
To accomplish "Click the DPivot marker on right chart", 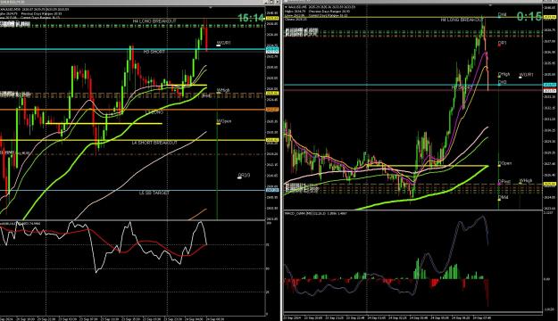I will [x=504, y=182].
